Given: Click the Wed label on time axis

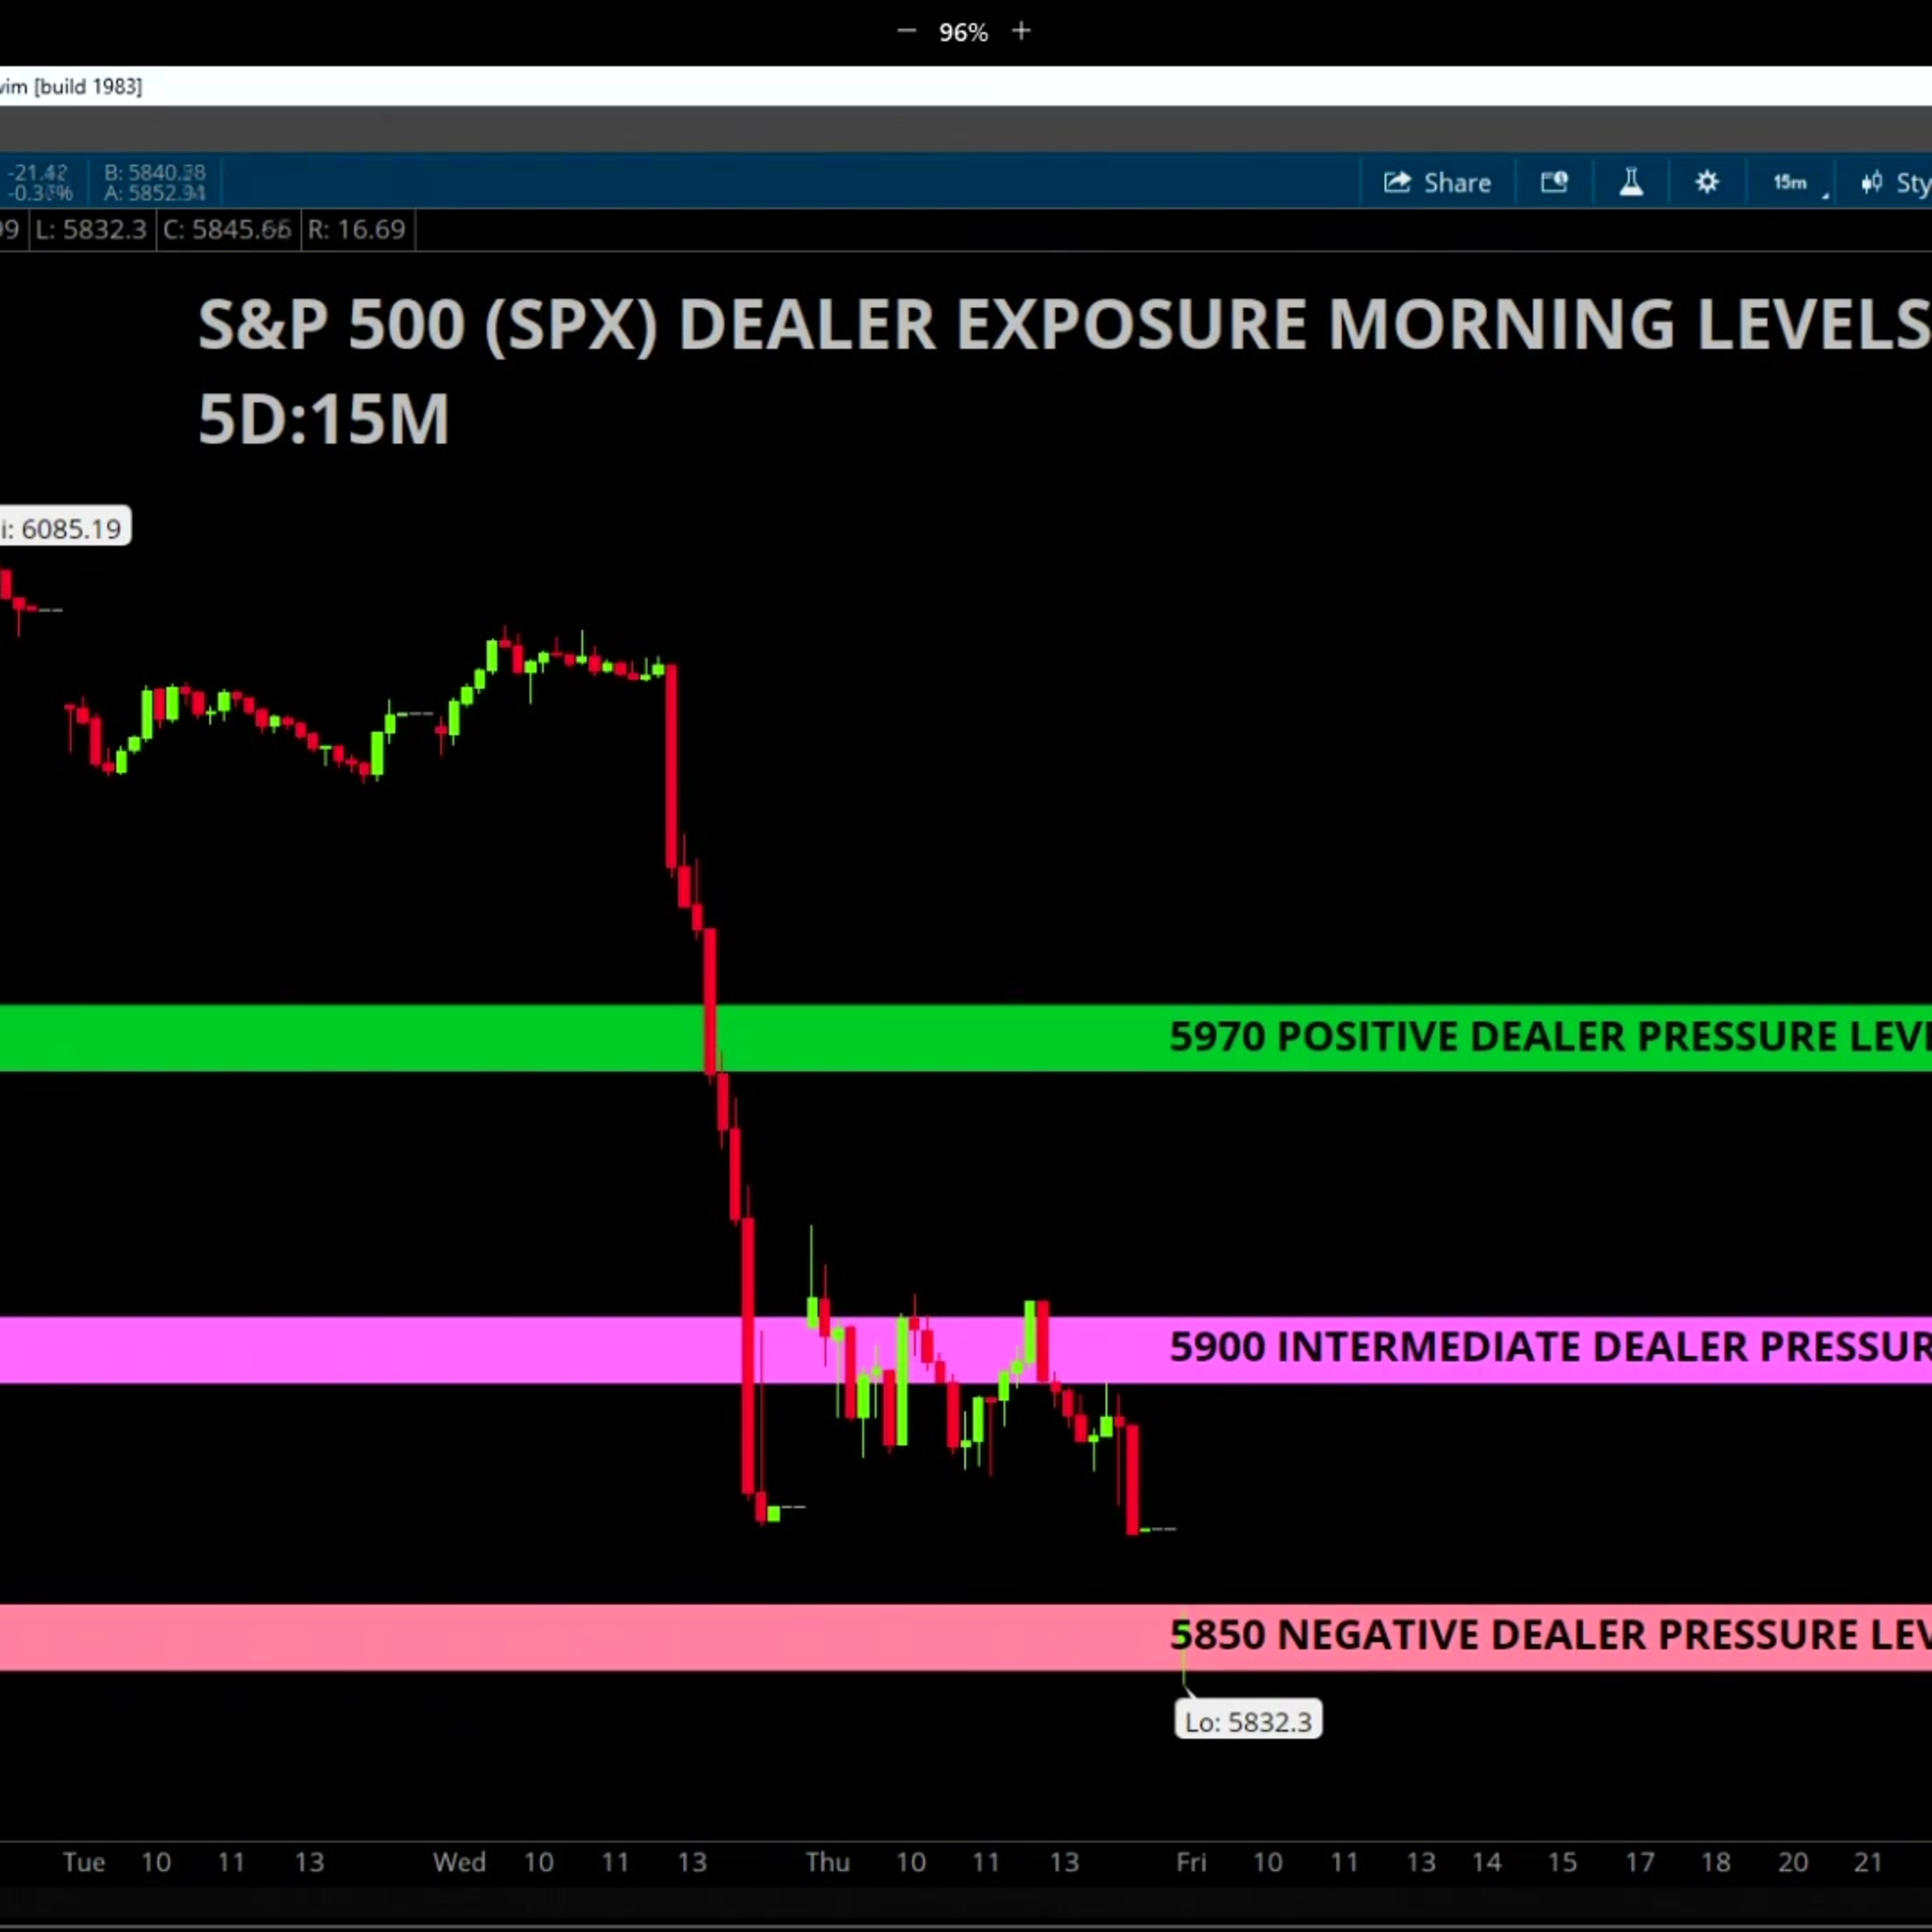Looking at the screenshot, I should pyautogui.click(x=459, y=1862).
